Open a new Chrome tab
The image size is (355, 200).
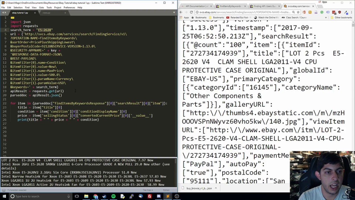pyautogui.click(x=319, y=6)
